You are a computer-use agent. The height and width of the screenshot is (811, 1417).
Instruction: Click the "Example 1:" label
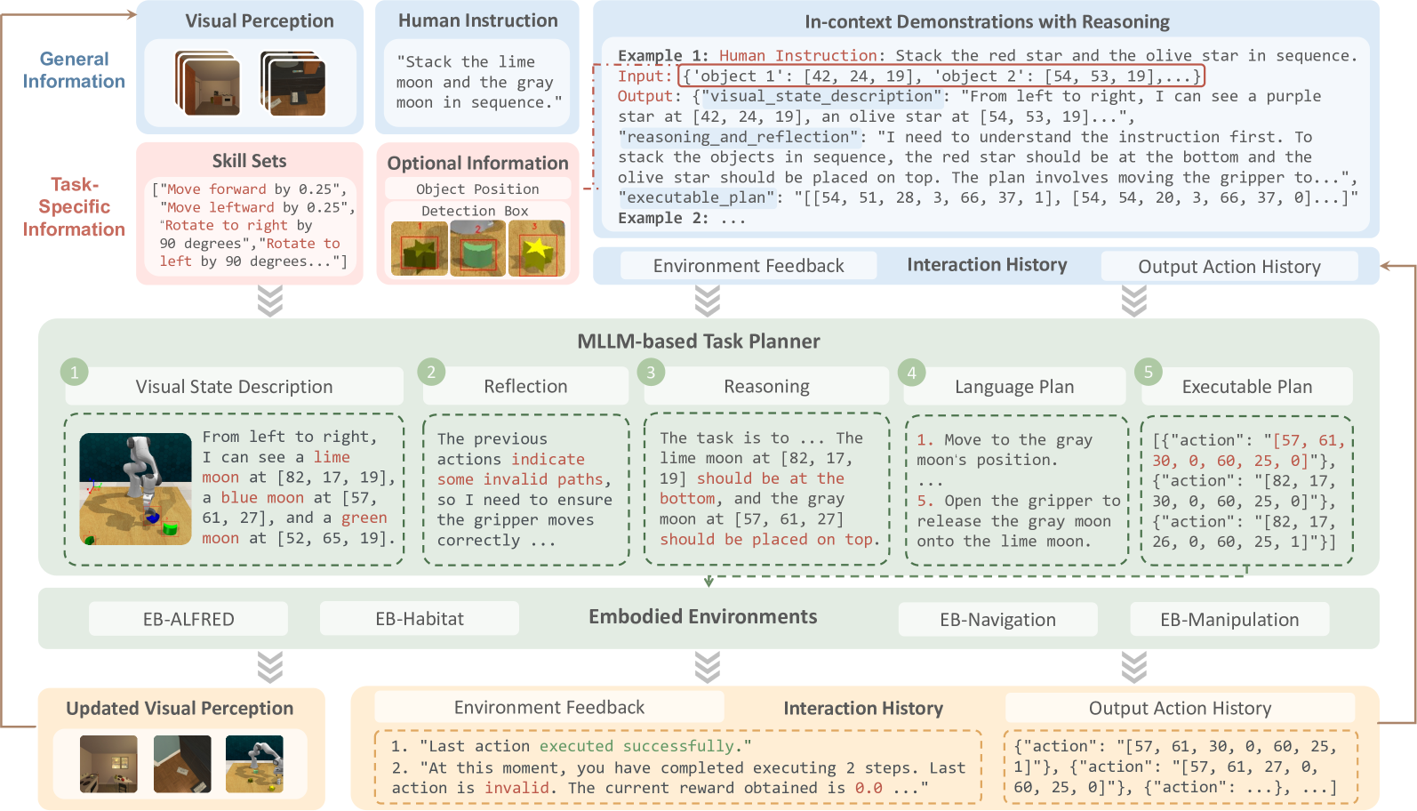[663, 56]
